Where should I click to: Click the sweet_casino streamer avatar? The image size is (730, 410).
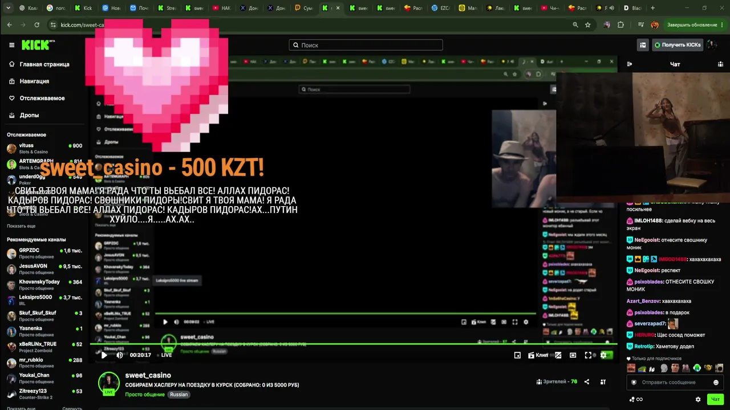pyautogui.click(x=108, y=383)
